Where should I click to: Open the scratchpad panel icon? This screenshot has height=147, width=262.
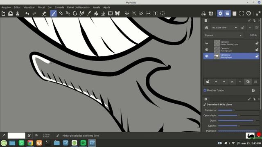pos(235,13)
